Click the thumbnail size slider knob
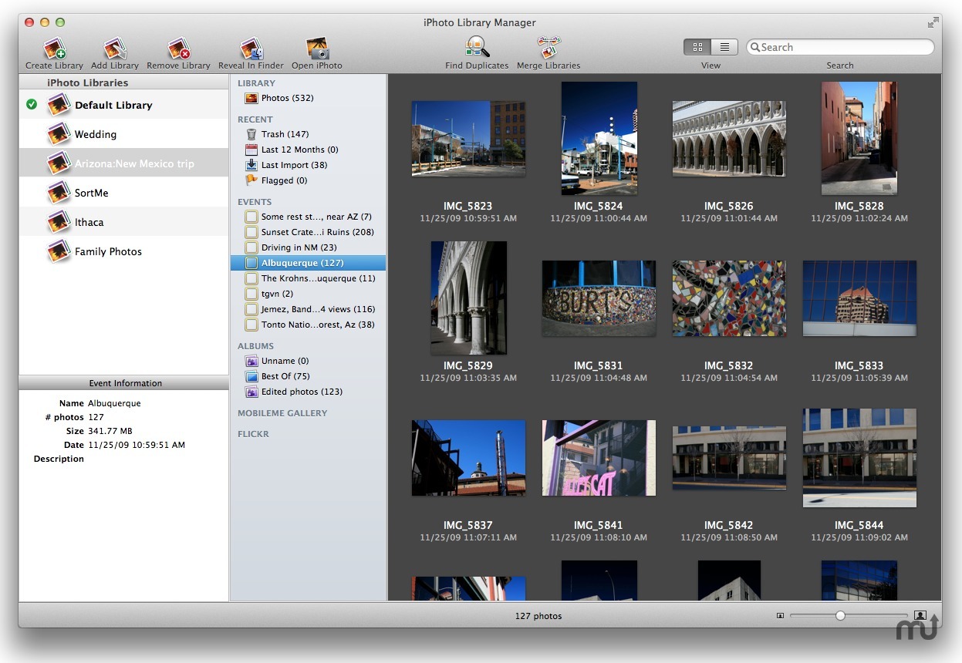The width and height of the screenshot is (962, 663). tap(840, 616)
